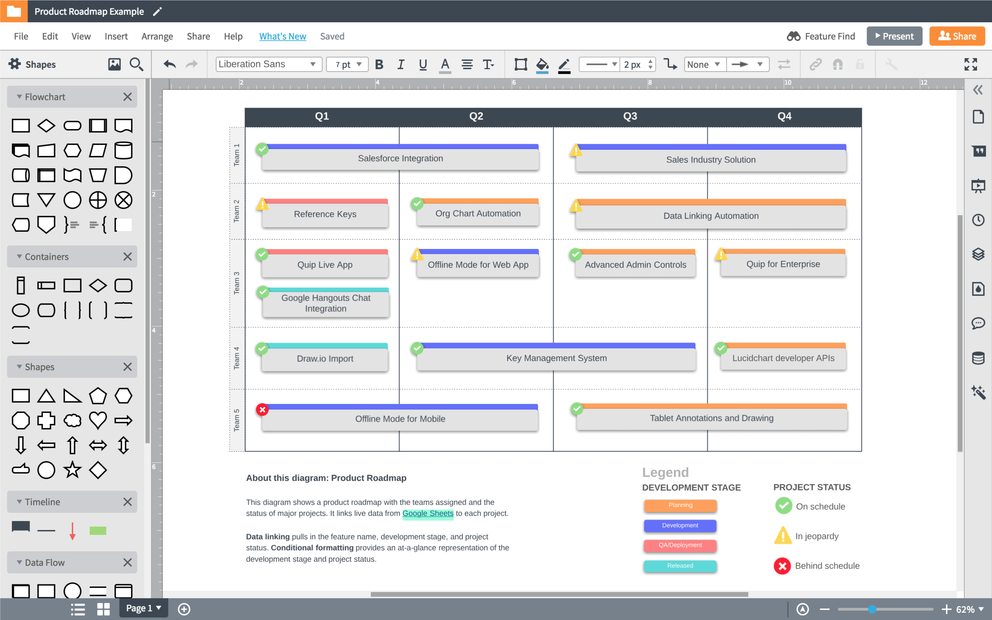Open the Arrange menu
The width and height of the screenshot is (992, 620).
157,37
